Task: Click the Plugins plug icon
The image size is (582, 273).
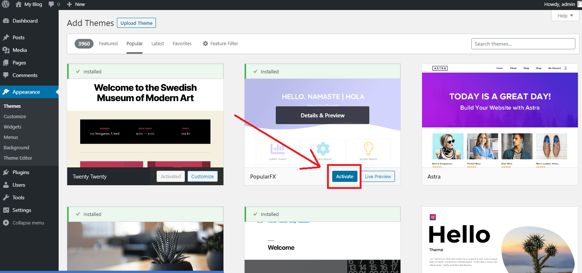Action: pyautogui.click(x=6, y=172)
